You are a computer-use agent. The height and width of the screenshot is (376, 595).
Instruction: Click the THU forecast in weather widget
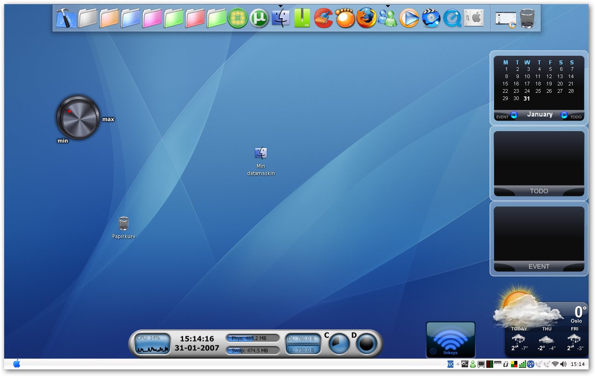(547, 339)
